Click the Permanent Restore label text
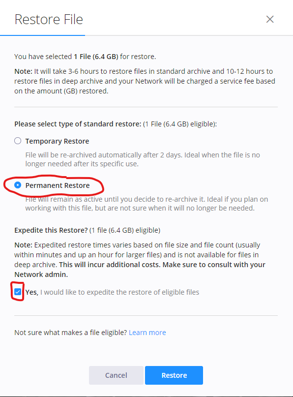The width and height of the screenshot is (293, 397). [58, 185]
